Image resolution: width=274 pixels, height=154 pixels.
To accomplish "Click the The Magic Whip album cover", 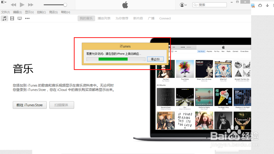I will pyautogui.click(x=223, y=97).
